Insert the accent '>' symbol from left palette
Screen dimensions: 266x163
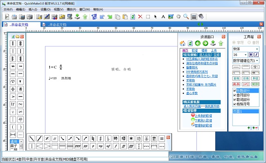tap(13, 96)
